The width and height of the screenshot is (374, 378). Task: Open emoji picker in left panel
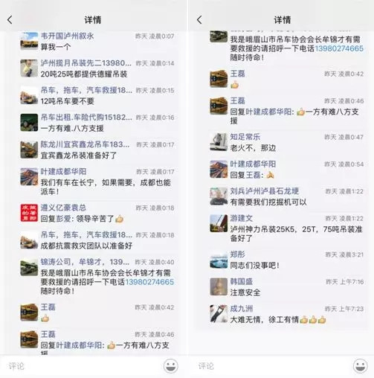[170, 366]
